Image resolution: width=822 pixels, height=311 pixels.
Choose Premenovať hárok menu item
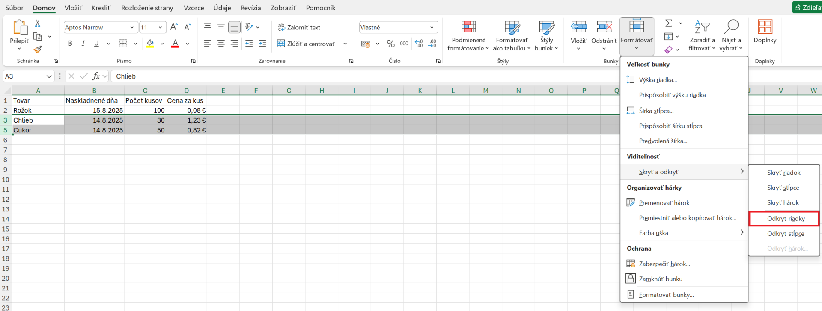684,202
